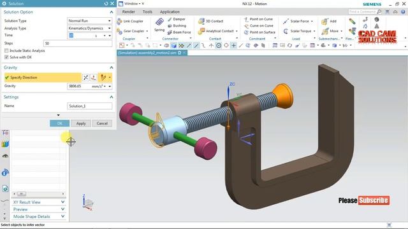Reset the Solution dialog
Screen dimensions: 408x229
(x=106, y=4)
